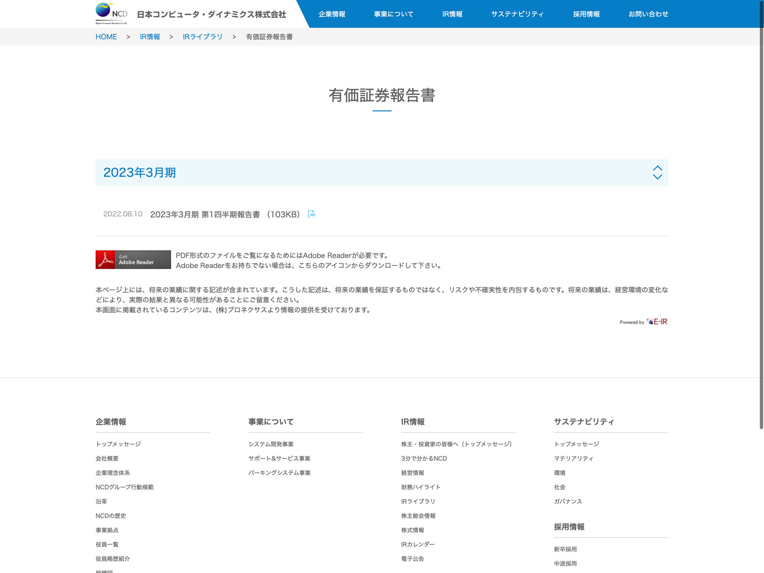Open footer 採用情報 heading
764x573 pixels.
[x=569, y=527]
